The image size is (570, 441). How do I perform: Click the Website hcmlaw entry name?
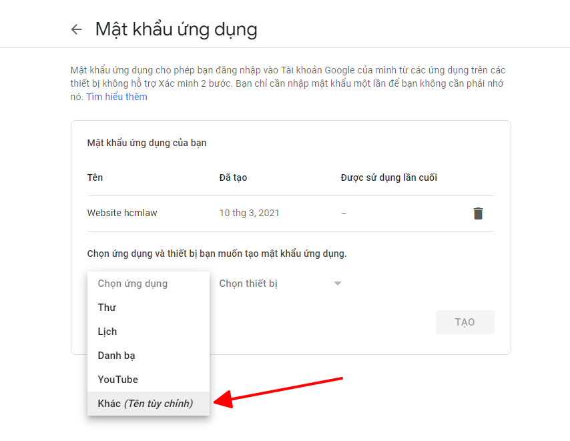point(122,213)
